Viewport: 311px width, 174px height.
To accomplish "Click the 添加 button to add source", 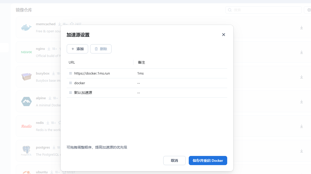I will point(77,49).
